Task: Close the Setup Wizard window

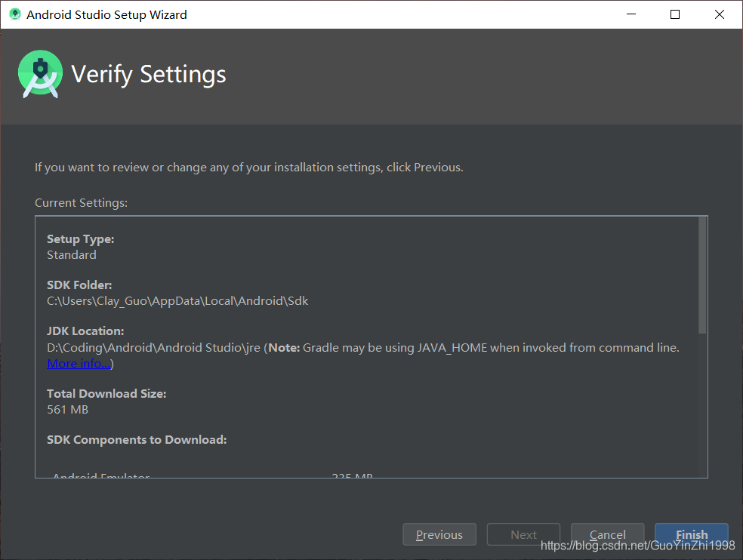Action: 720,14
